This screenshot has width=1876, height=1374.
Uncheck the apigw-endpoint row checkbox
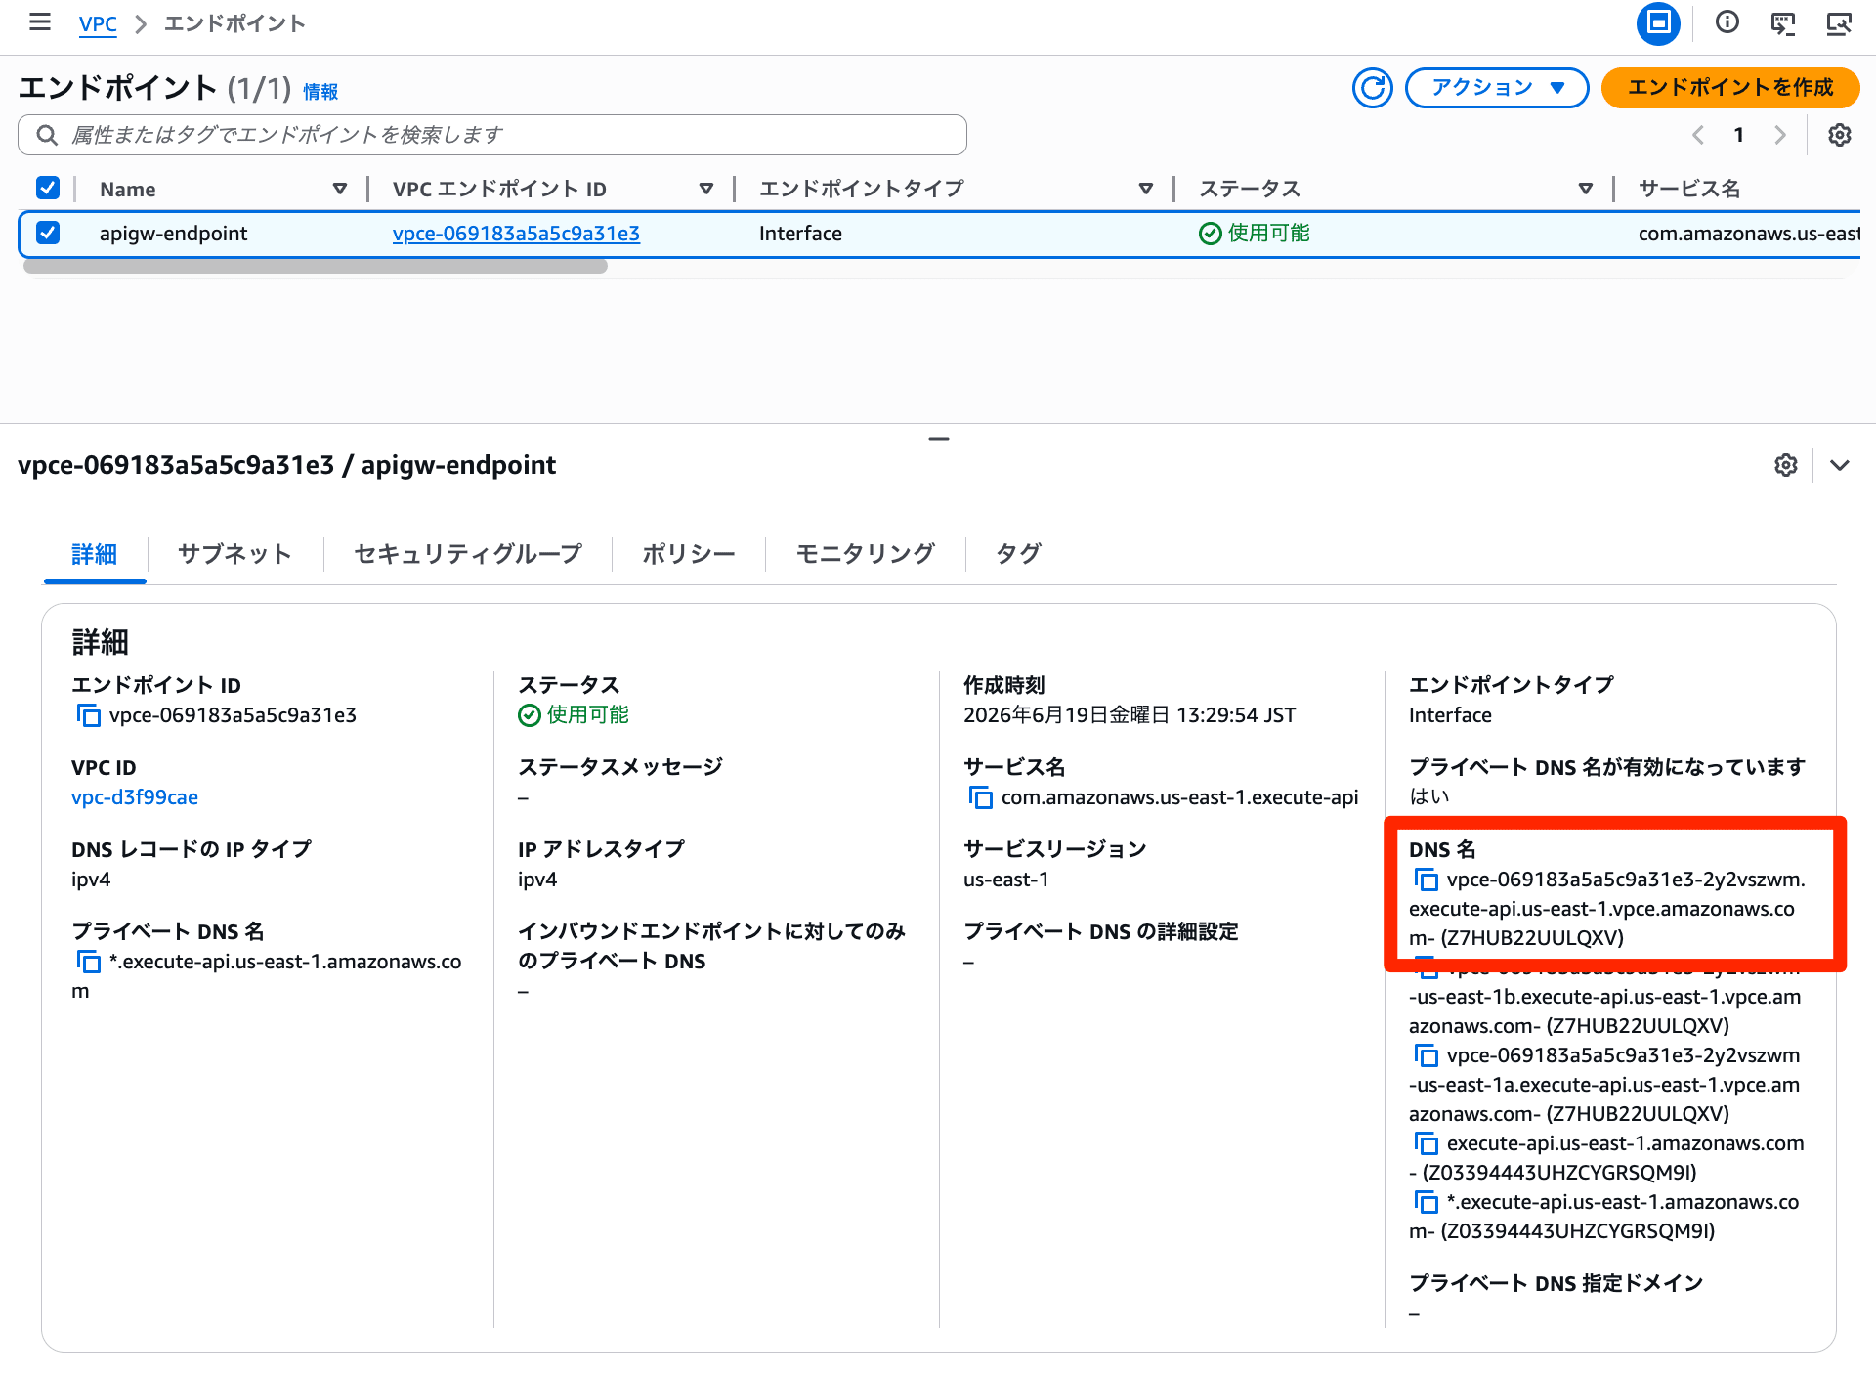47,233
